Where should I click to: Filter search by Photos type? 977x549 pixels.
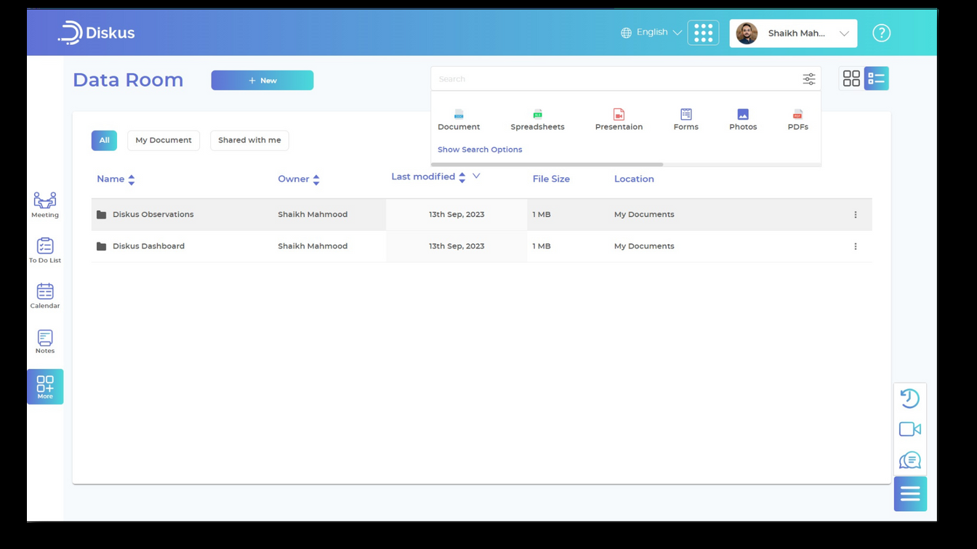tap(743, 120)
